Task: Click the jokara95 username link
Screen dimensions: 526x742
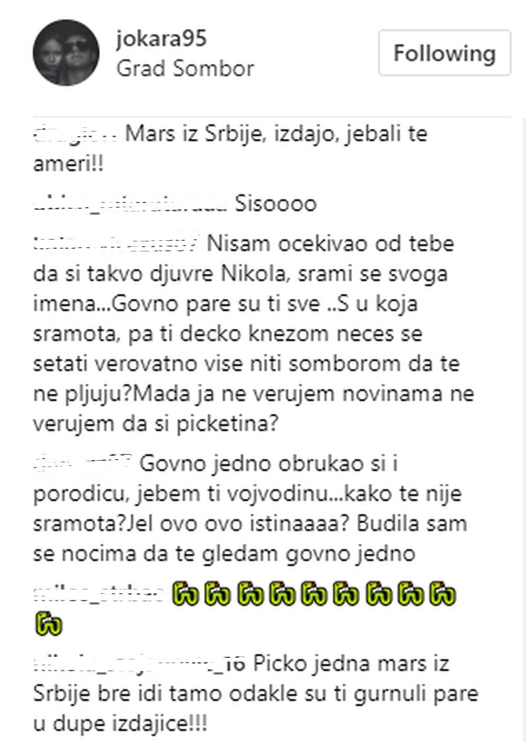Action: pyautogui.click(x=161, y=39)
